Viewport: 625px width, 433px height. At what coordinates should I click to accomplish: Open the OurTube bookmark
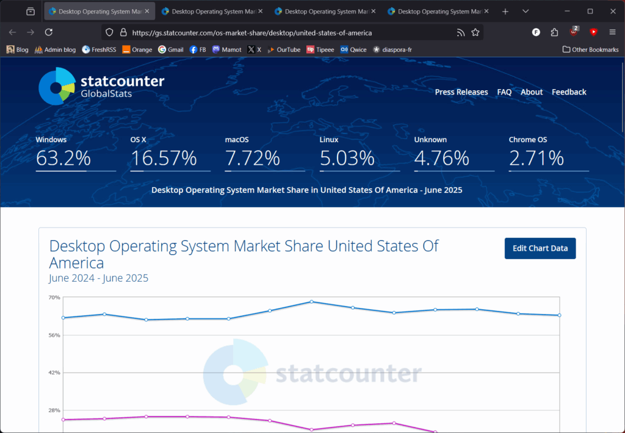(x=284, y=50)
